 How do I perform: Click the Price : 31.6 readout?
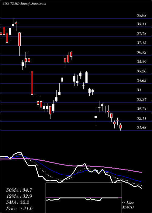[19, 208]
